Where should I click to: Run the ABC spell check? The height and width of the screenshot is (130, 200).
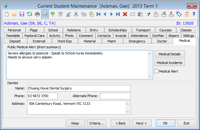68,14
